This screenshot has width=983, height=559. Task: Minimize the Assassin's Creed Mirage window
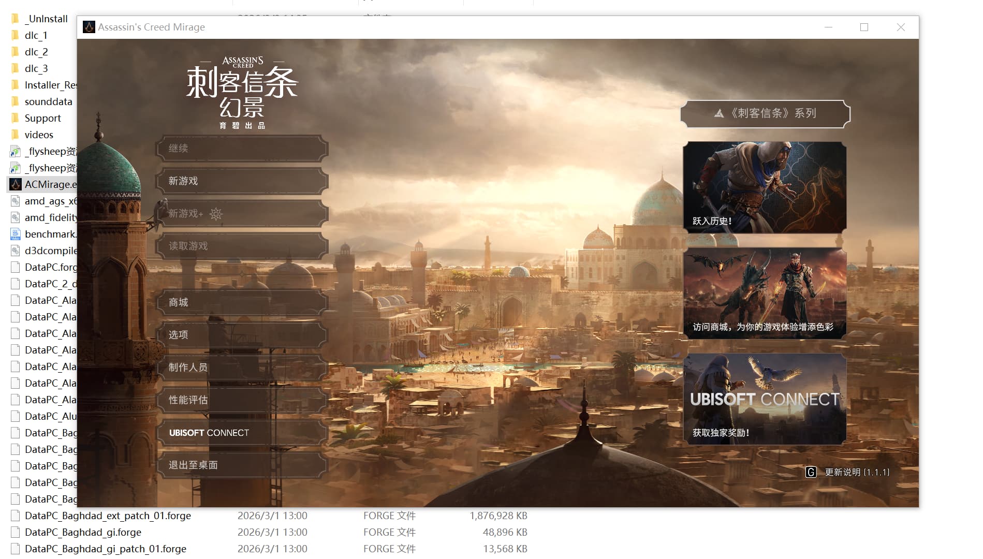(x=828, y=27)
